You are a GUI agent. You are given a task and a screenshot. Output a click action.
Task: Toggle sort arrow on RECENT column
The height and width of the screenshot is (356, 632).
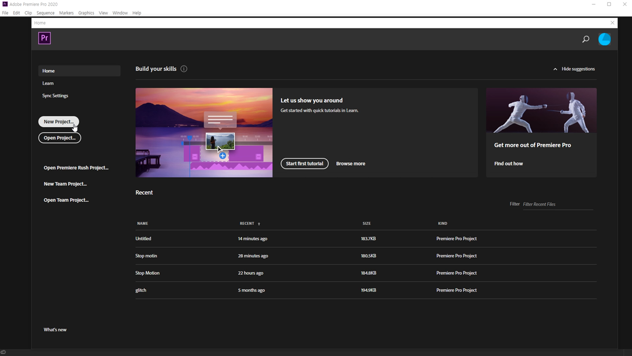coord(259,224)
